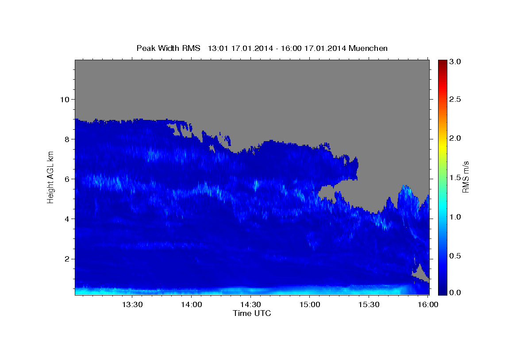The image size is (531, 354).
Task: Click the height tick label 2
Action: click(x=67, y=259)
